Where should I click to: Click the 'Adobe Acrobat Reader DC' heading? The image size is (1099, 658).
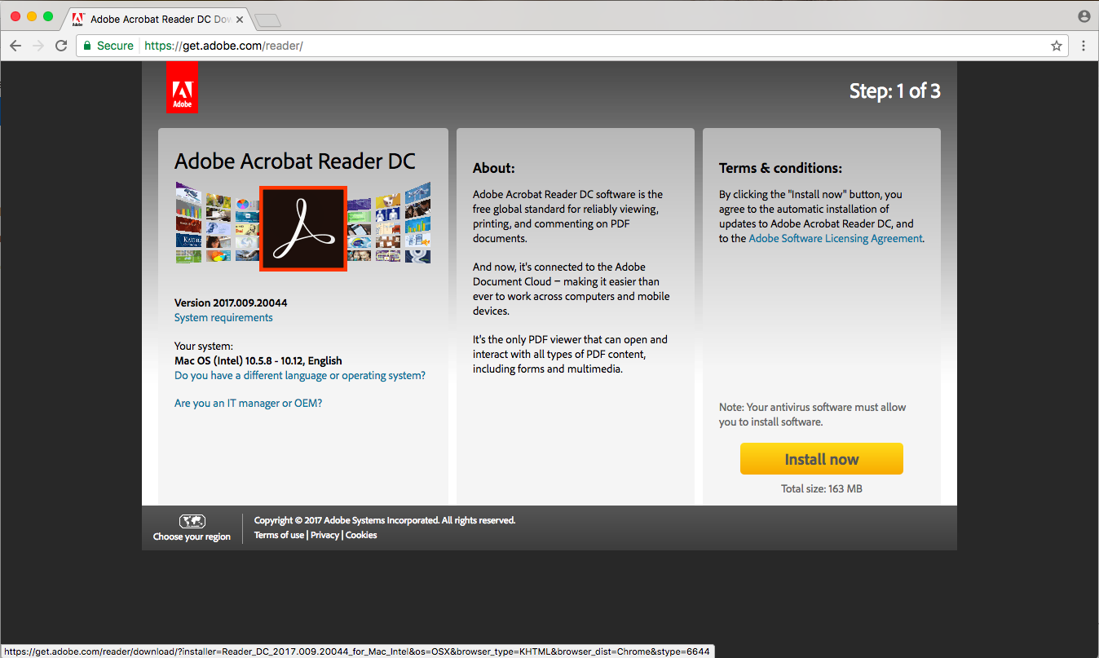[295, 161]
